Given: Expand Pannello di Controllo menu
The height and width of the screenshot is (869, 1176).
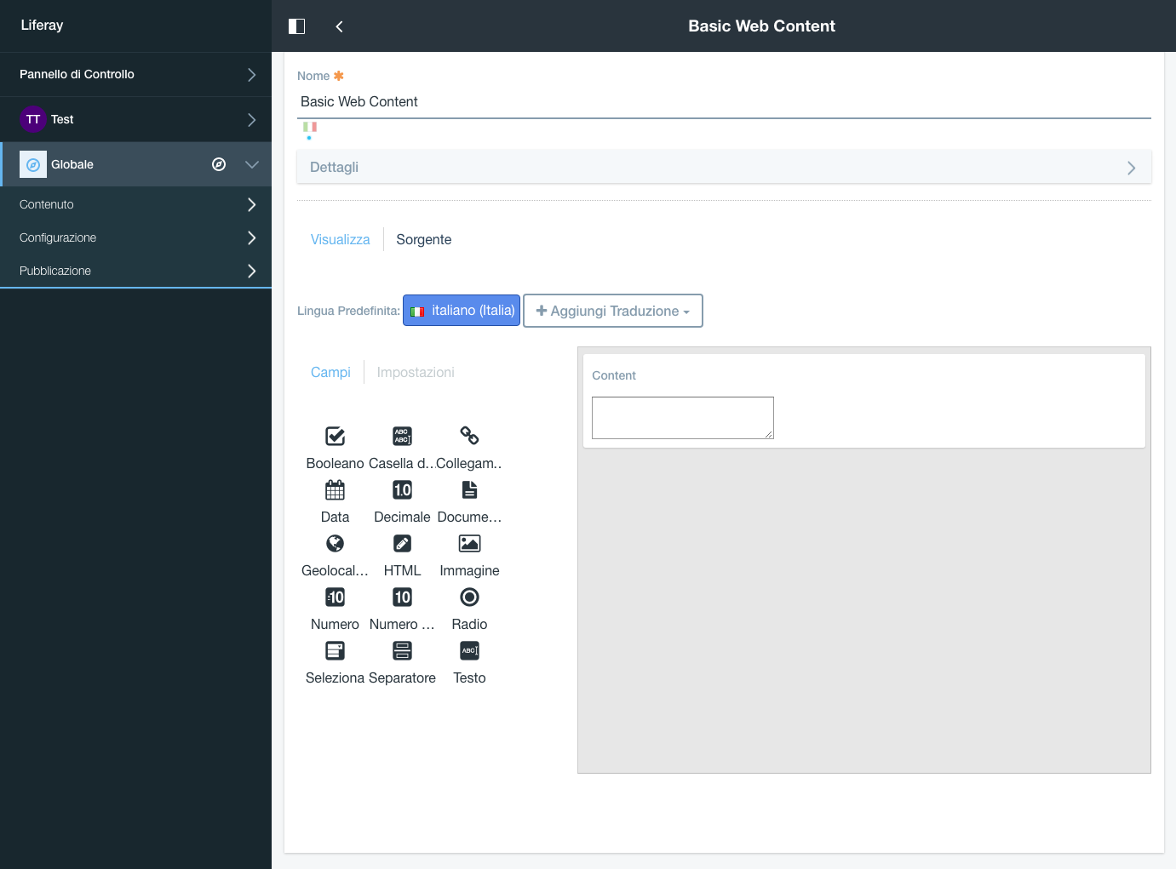Looking at the screenshot, I should [251, 75].
